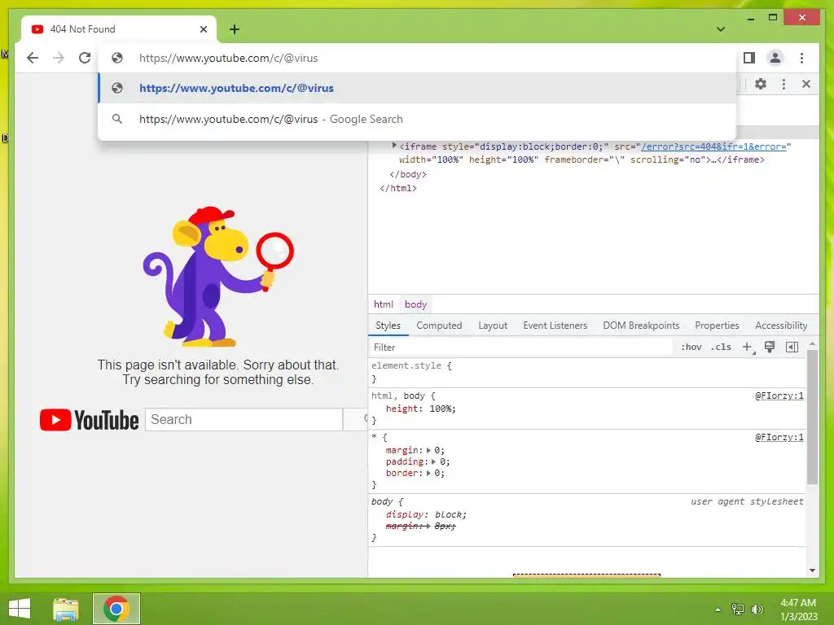
Task: Open a new tab with plus button
Action: [x=235, y=29]
